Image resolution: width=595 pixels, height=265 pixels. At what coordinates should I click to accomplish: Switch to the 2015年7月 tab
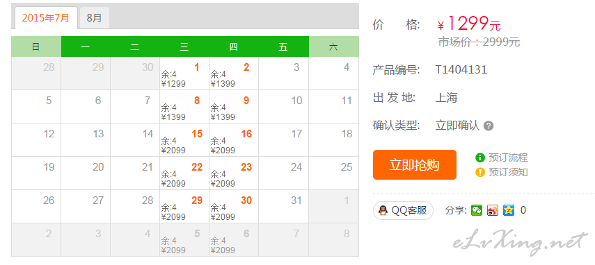click(x=46, y=18)
